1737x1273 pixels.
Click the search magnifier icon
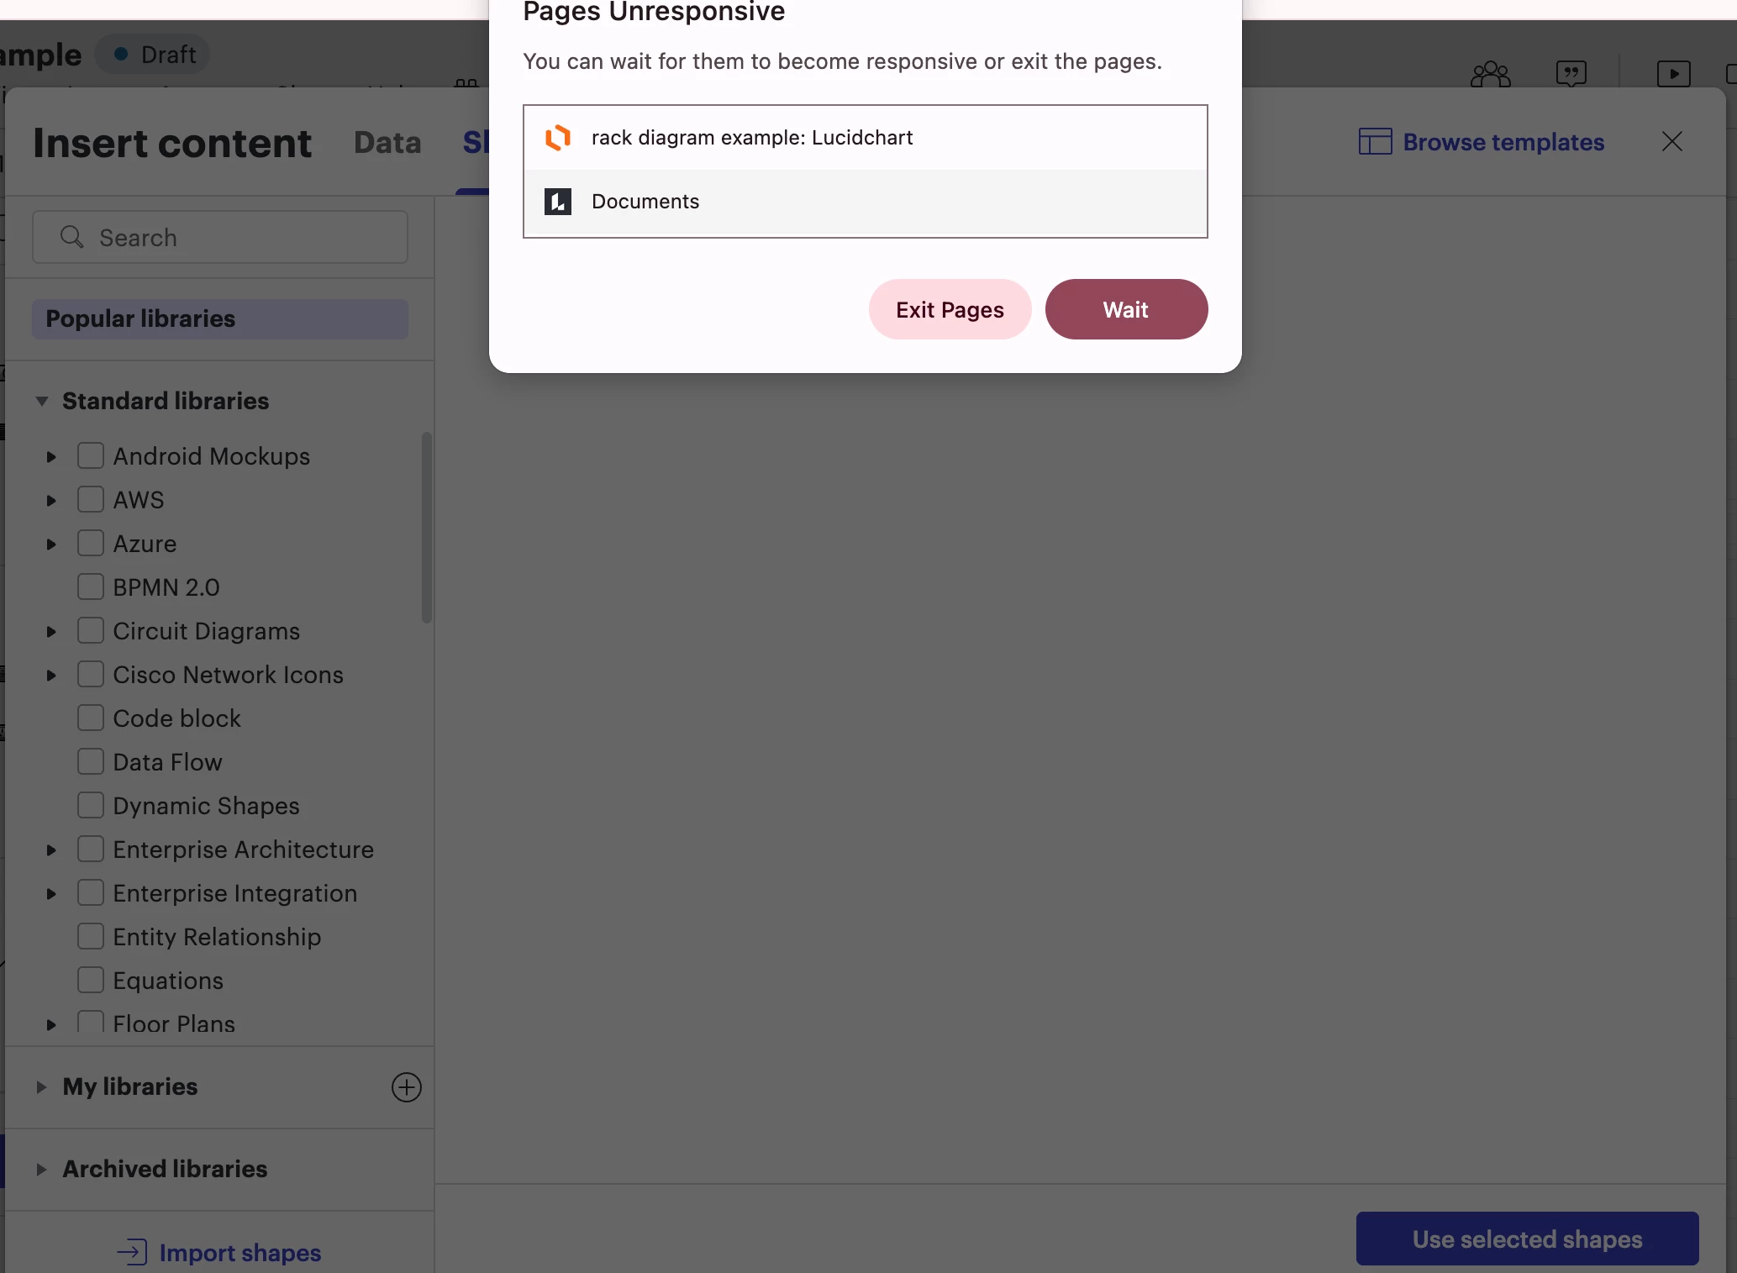coord(72,237)
